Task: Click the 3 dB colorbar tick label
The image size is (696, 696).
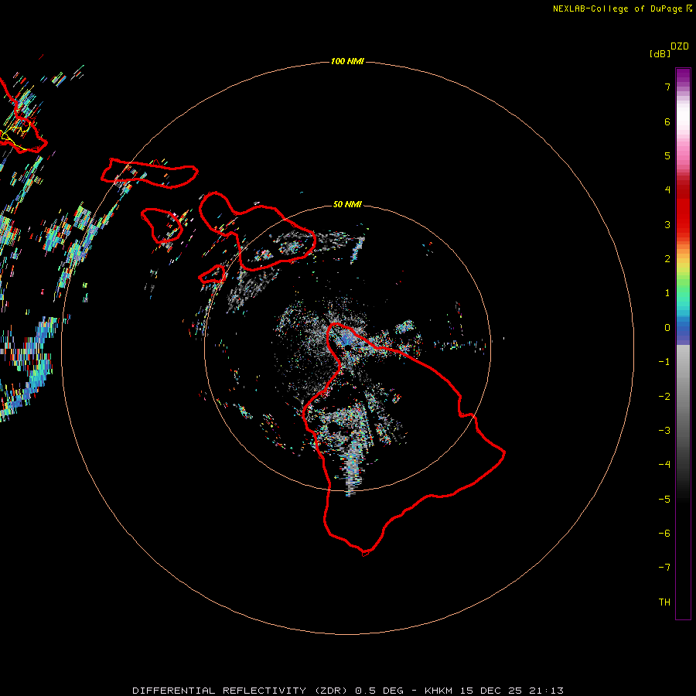Action: pos(667,224)
